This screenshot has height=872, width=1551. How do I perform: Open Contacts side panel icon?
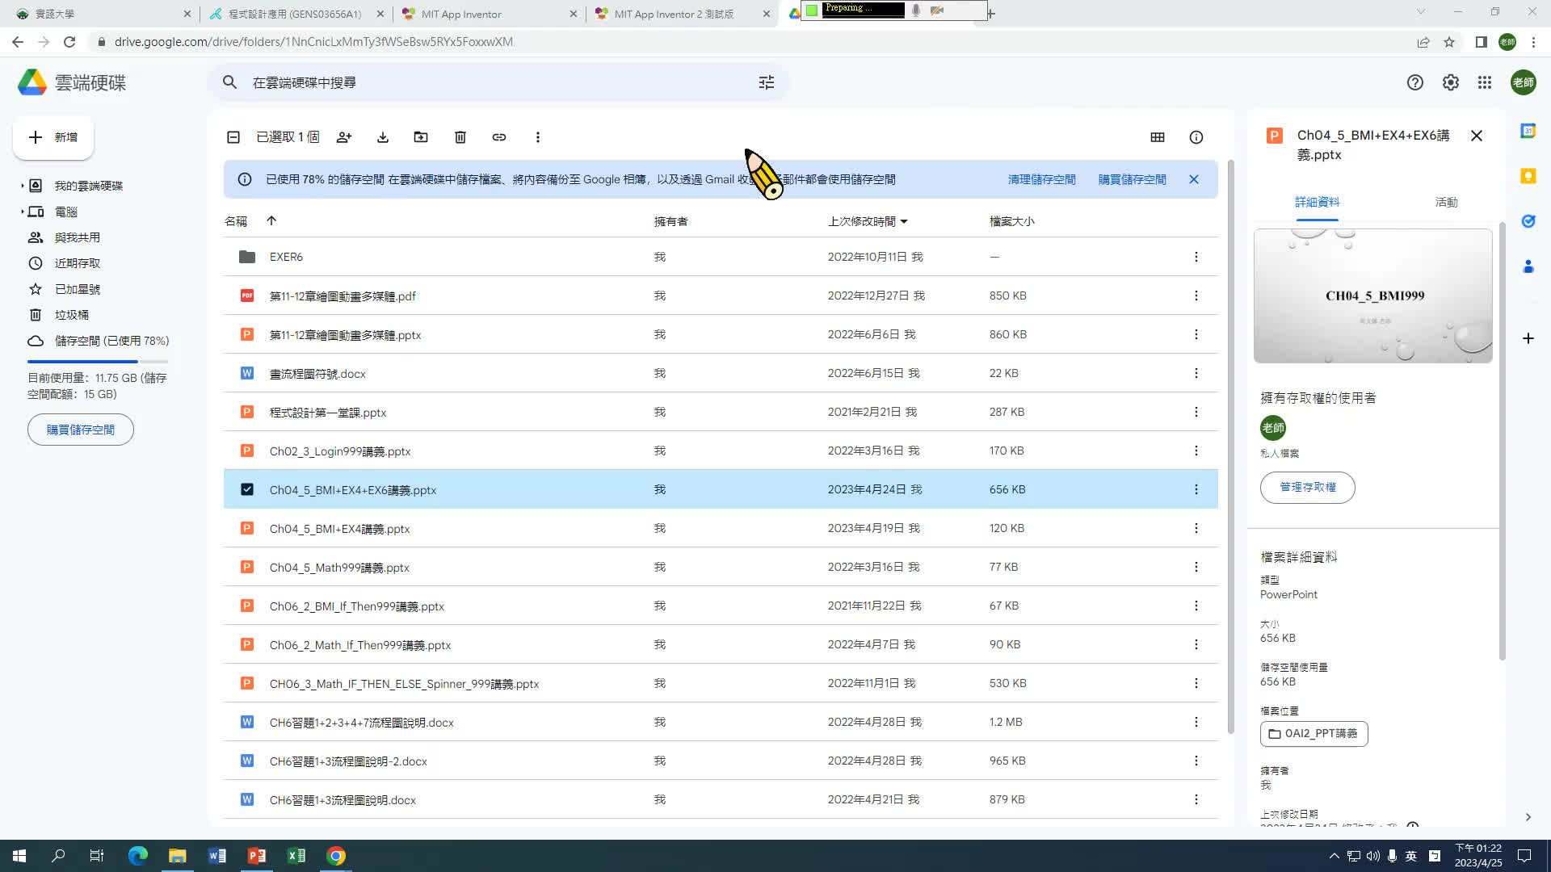click(1528, 266)
